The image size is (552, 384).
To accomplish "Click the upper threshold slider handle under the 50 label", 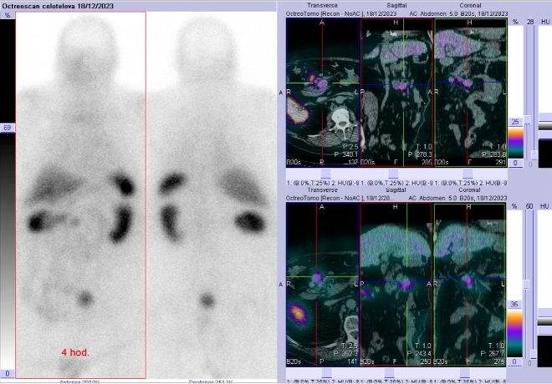I will click(x=526, y=284).
